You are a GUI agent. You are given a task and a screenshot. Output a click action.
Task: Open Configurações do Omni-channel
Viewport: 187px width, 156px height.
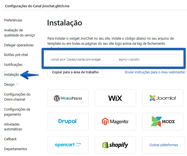[x=17, y=97]
